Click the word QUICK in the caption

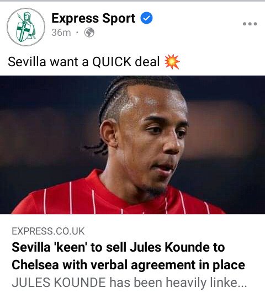pyautogui.click(x=112, y=62)
